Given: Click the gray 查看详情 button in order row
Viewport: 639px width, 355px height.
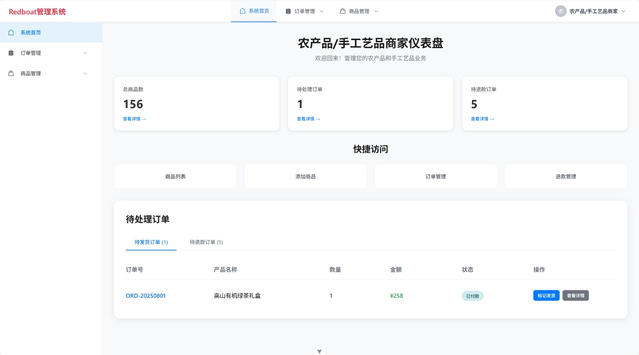Looking at the screenshot, I should coord(575,296).
